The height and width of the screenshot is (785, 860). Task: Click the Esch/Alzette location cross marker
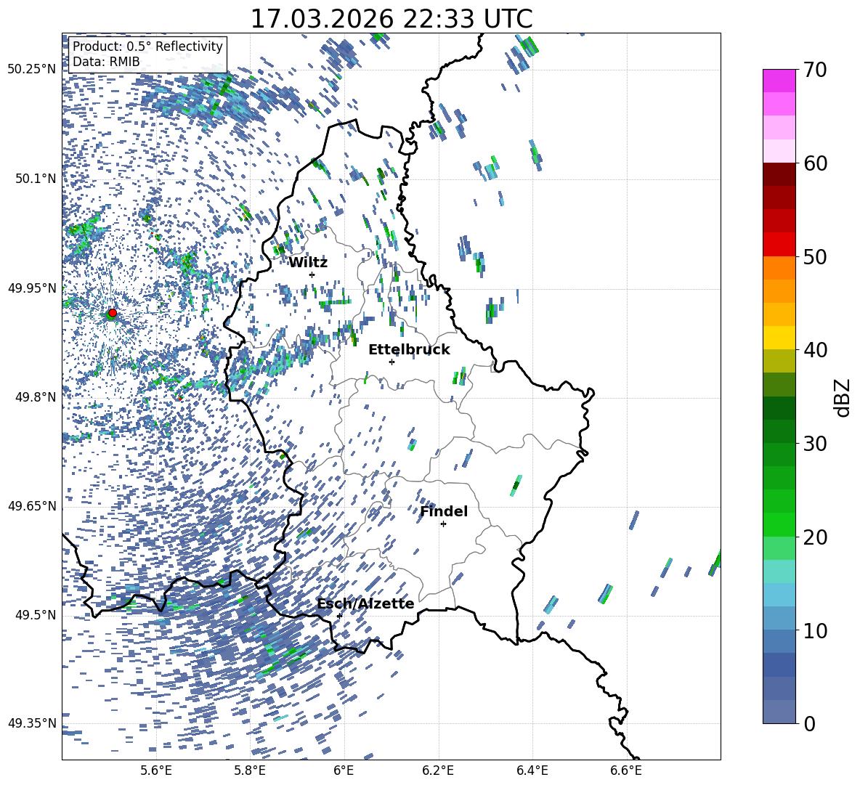[x=339, y=616]
